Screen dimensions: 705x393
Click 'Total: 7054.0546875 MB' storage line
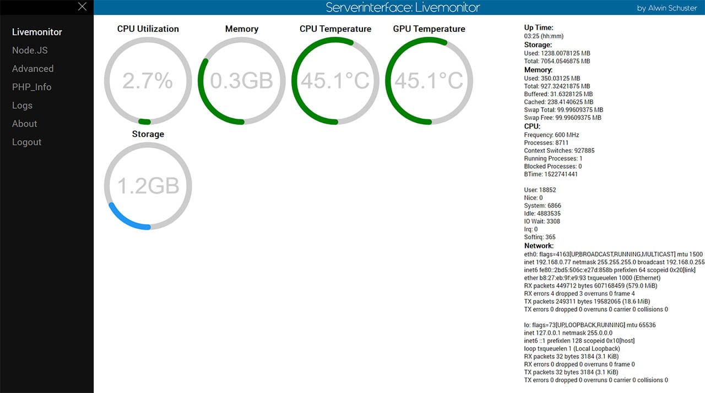pos(557,61)
